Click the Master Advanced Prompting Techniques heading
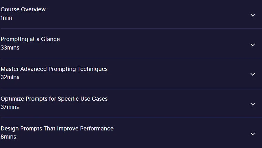This screenshot has height=148, width=262. [x=54, y=69]
